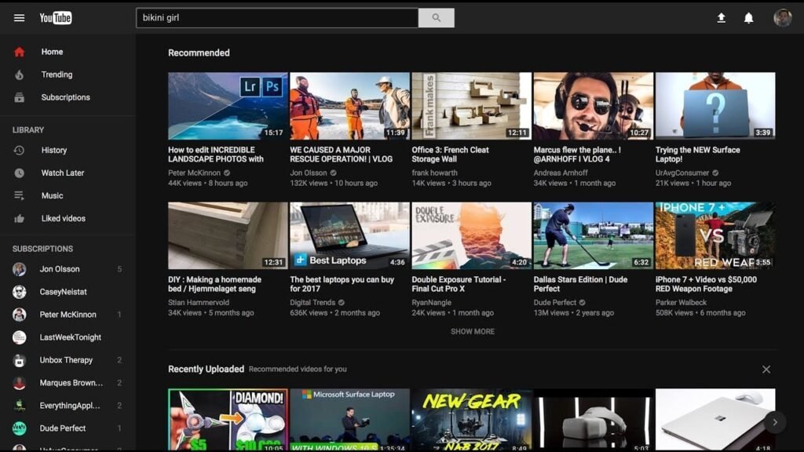
Task: Open Music in the Library
Action: (53, 195)
